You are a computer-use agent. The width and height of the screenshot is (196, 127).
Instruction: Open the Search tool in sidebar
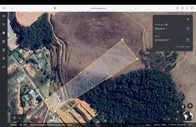[x=4, y=24]
